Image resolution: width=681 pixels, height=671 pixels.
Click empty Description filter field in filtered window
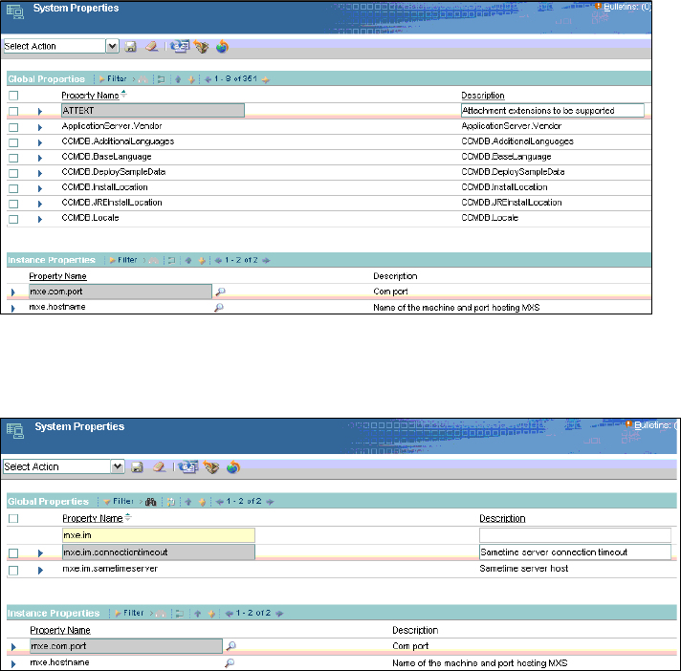coord(575,535)
